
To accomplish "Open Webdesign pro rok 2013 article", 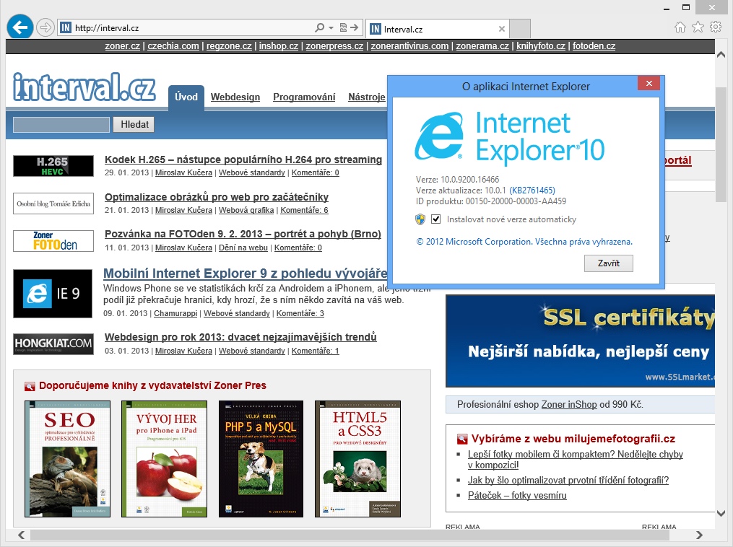I will tap(240, 337).
